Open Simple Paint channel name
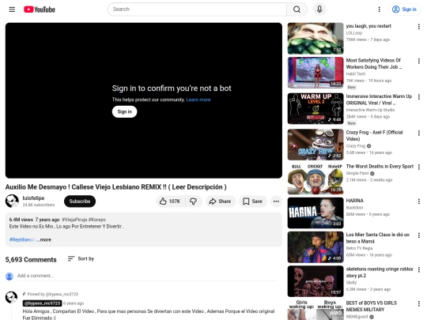 pyautogui.click(x=357, y=173)
